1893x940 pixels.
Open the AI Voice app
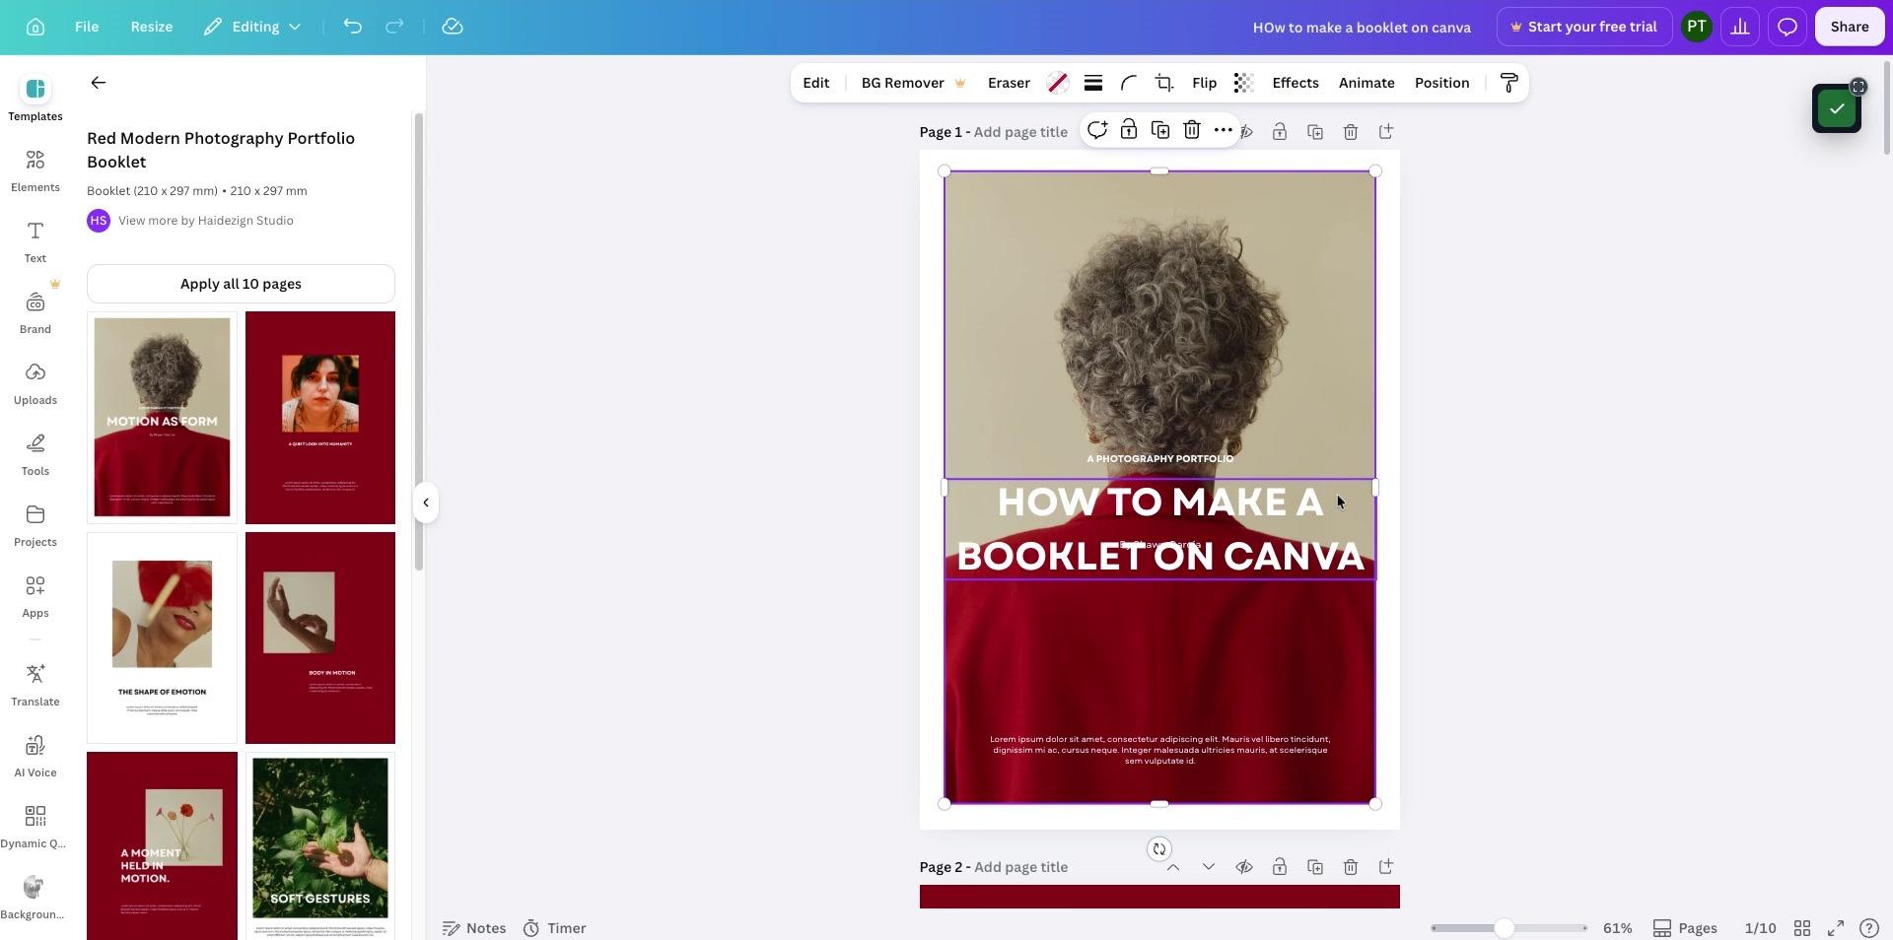tap(35, 756)
